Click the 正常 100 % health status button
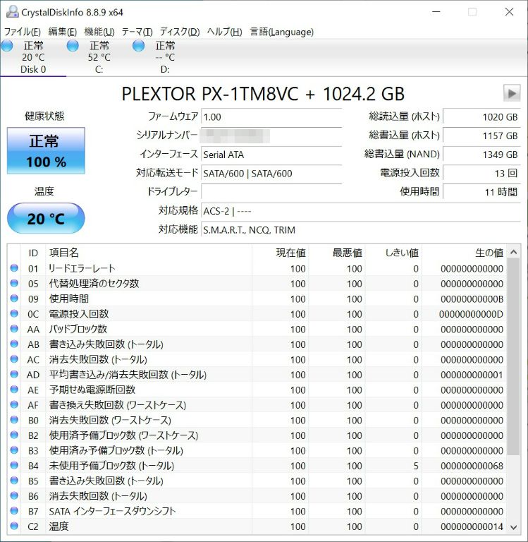Screen dimensions: 528x542 [x=46, y=151]
